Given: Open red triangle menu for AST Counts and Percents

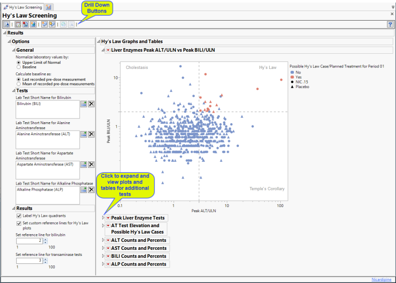Looking at the screenshot, I should click(108, 248).
